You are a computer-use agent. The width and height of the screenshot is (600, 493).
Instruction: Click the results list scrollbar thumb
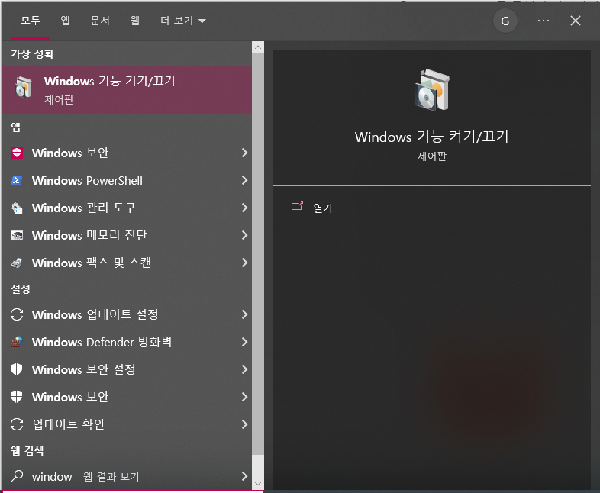tap(258, 254)
